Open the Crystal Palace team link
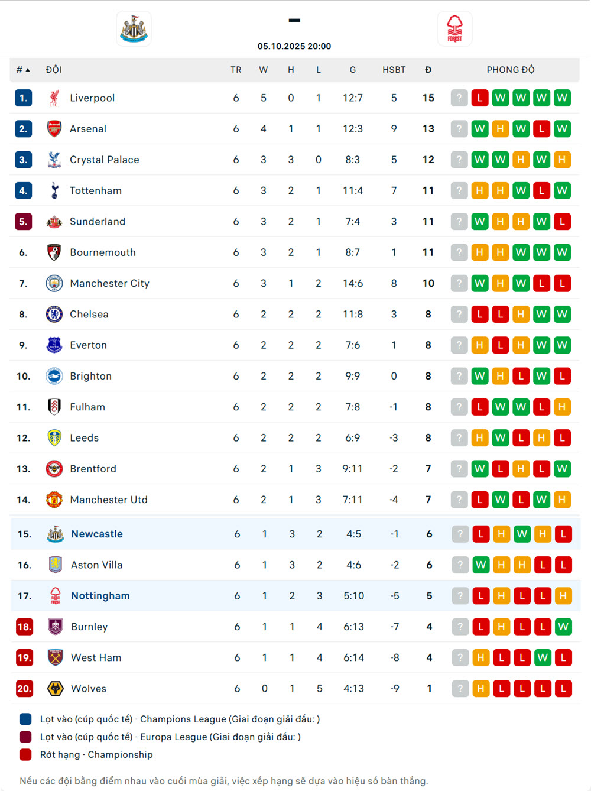Screen dimensions: 591x791 click(105, 160)
